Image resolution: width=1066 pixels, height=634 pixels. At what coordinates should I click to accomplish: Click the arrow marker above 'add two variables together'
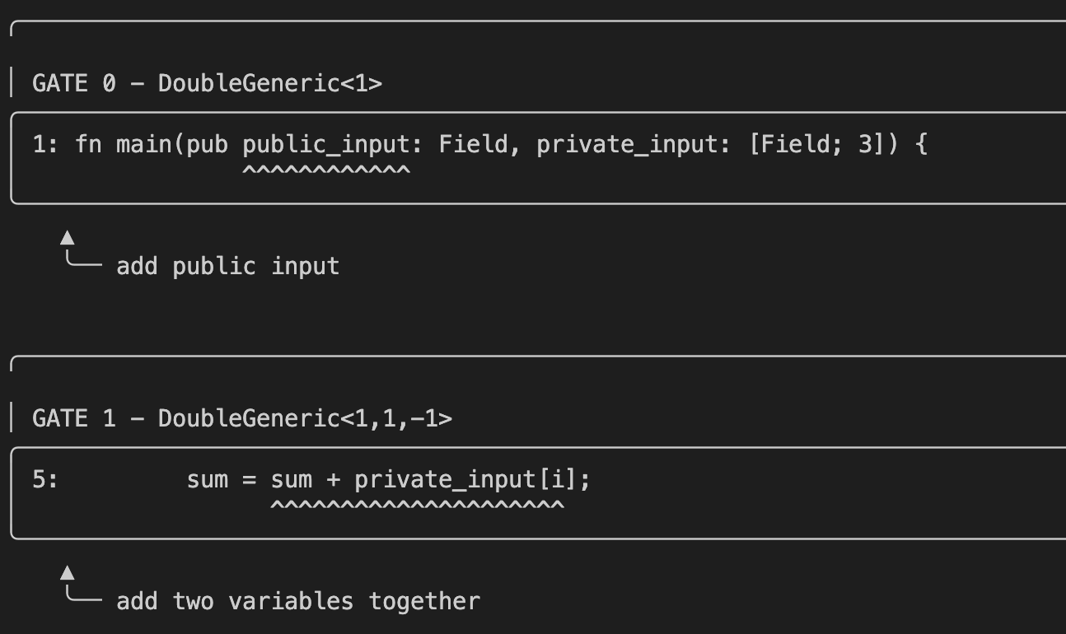pos(68,572)
